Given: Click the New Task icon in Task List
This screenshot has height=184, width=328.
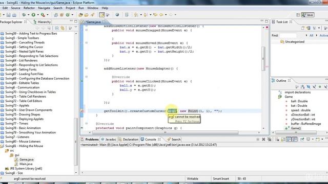Looking at the screenshot, I should (303, 28).
